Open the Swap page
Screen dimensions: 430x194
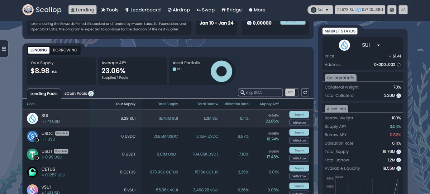click(206, 10)
